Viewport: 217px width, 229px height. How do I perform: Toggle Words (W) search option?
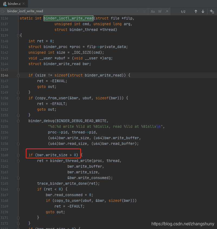tap(160, 12)
